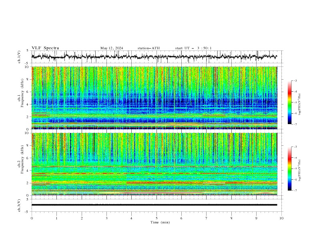This screenshot has width=317, height=245.
Task: Click the ch.2 spectrogram "2" kHz tick label
Action: click(28, 183)
